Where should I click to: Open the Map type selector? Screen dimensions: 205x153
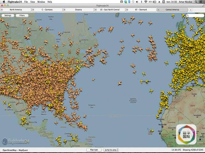pos(94,150)
